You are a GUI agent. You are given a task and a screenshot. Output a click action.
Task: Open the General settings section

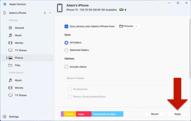coord(27,28)
